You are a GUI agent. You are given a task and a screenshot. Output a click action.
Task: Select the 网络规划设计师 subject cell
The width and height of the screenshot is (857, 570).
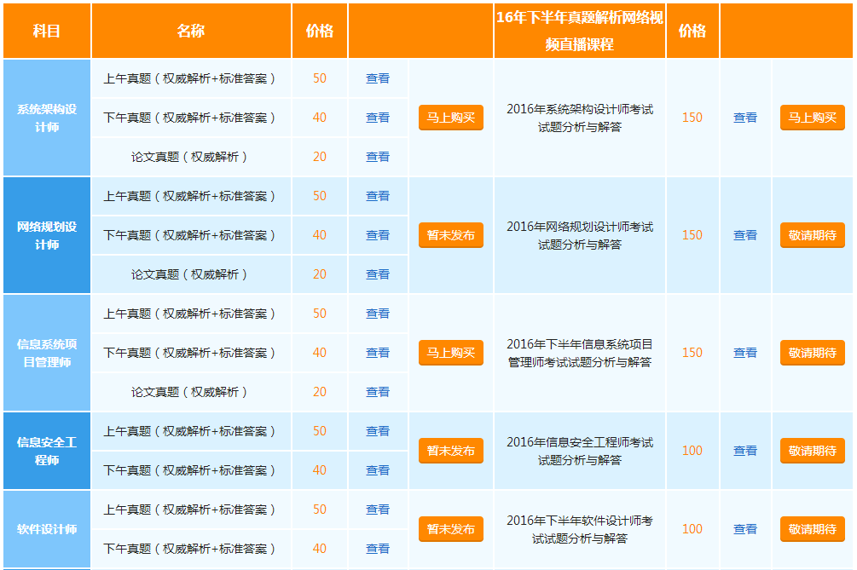coord(47,235)
